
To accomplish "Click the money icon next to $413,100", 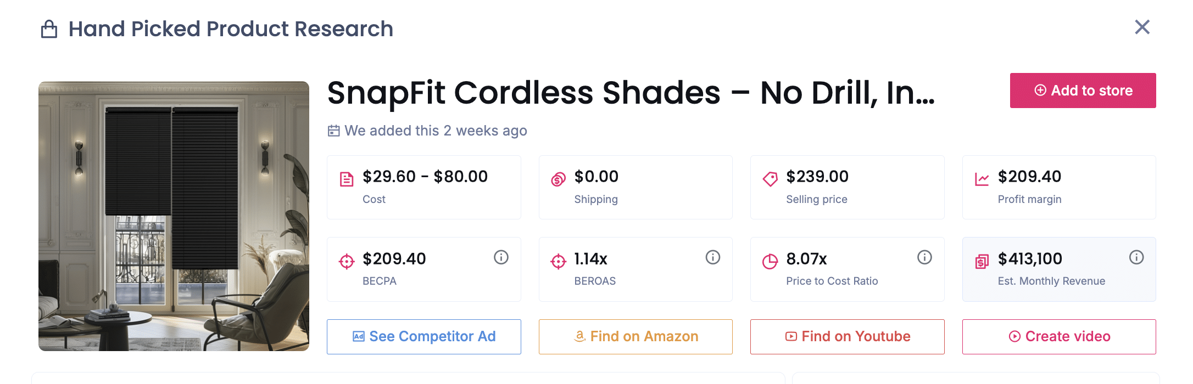I will (981, 260).
